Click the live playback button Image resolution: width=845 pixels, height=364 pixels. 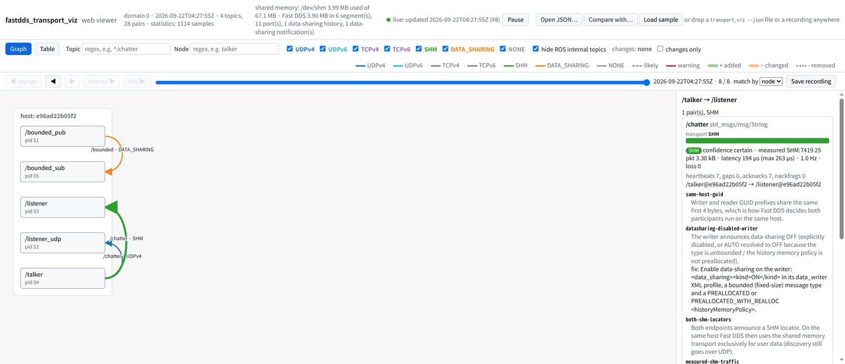(137, 82)
